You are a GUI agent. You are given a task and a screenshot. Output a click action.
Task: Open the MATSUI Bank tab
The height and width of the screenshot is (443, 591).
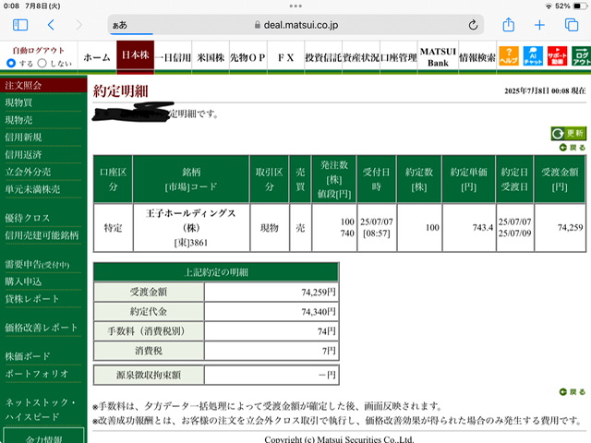(438, 57)
